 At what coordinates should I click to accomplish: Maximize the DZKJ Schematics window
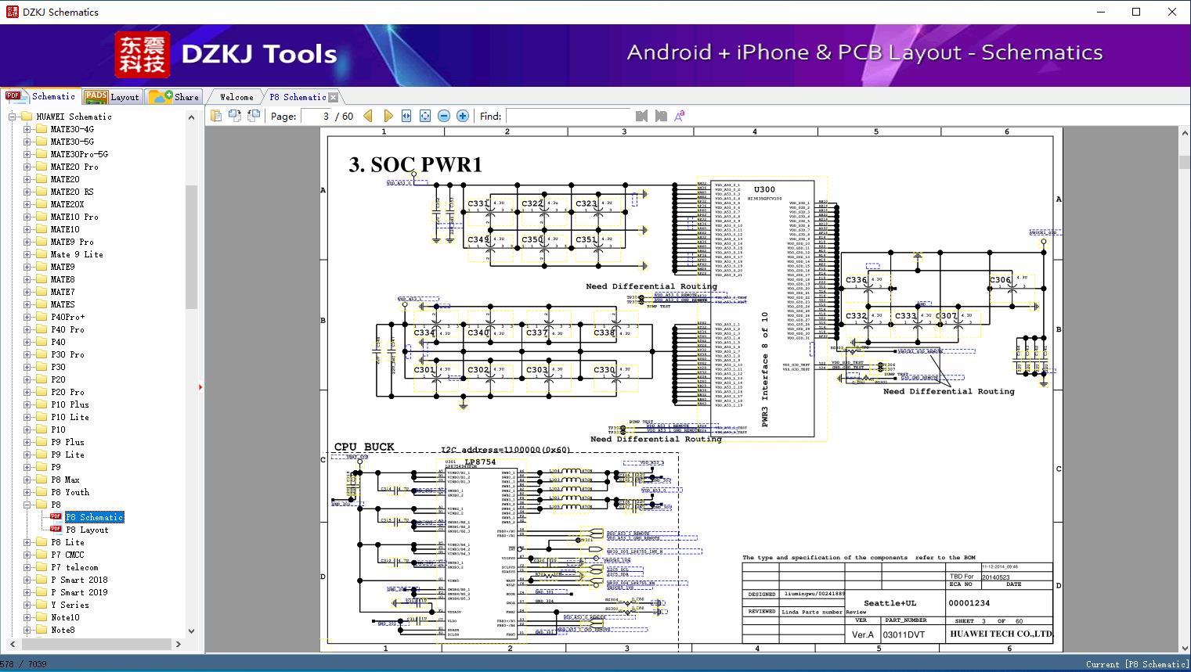(x=1136, y=12)
